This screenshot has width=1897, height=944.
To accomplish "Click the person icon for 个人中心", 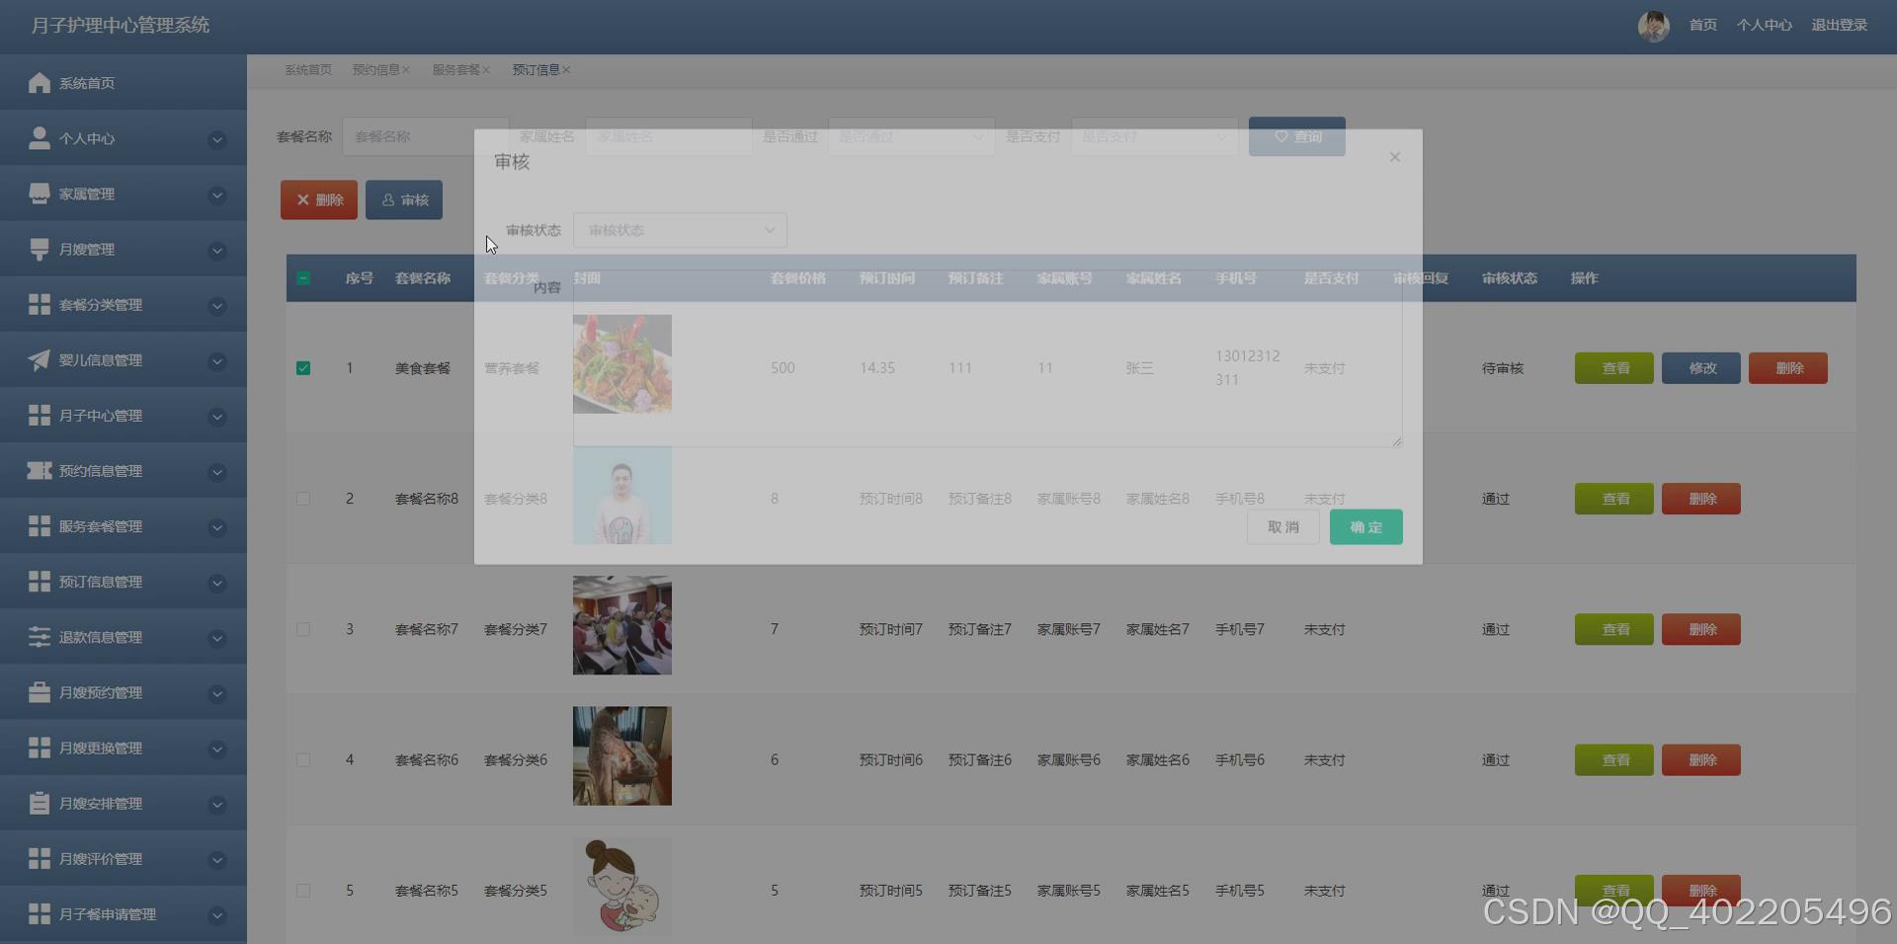I will point(40,138).
